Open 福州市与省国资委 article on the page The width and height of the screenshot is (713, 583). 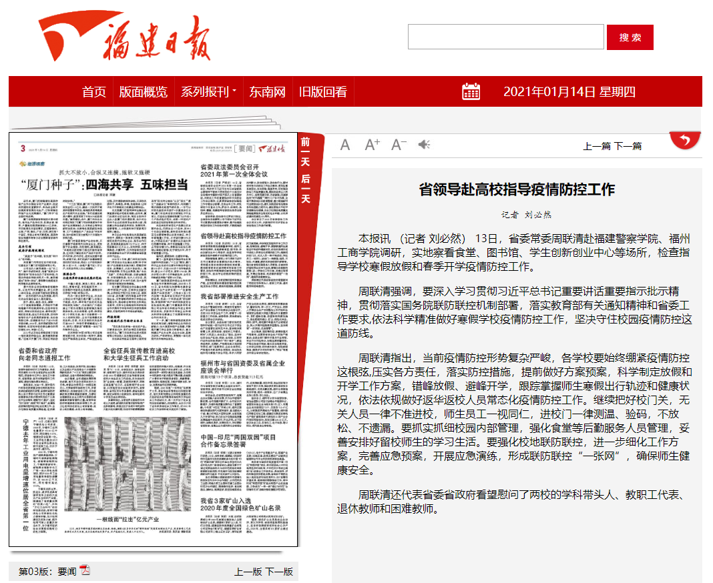(x=243, y=367)
